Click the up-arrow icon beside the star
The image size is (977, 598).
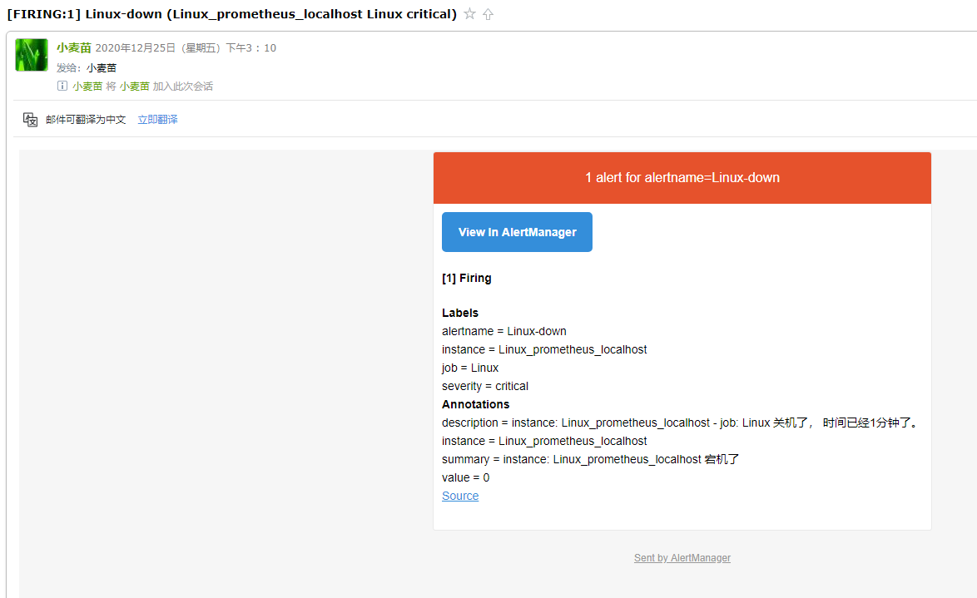(x=488, y=14)
